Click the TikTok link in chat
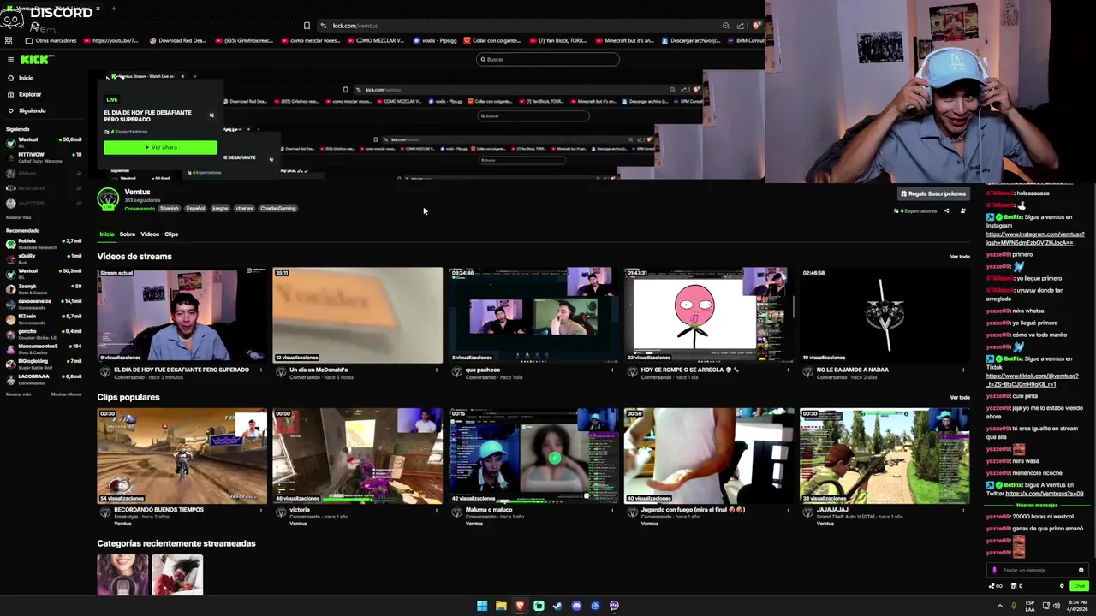 (1032, 380)
